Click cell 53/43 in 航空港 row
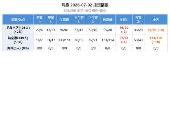Image resolution: width=170 pixels, height=128 pixels. point(138,40)
